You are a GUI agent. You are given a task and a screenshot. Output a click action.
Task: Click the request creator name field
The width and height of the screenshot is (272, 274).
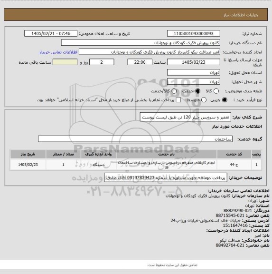pos(150,52)
